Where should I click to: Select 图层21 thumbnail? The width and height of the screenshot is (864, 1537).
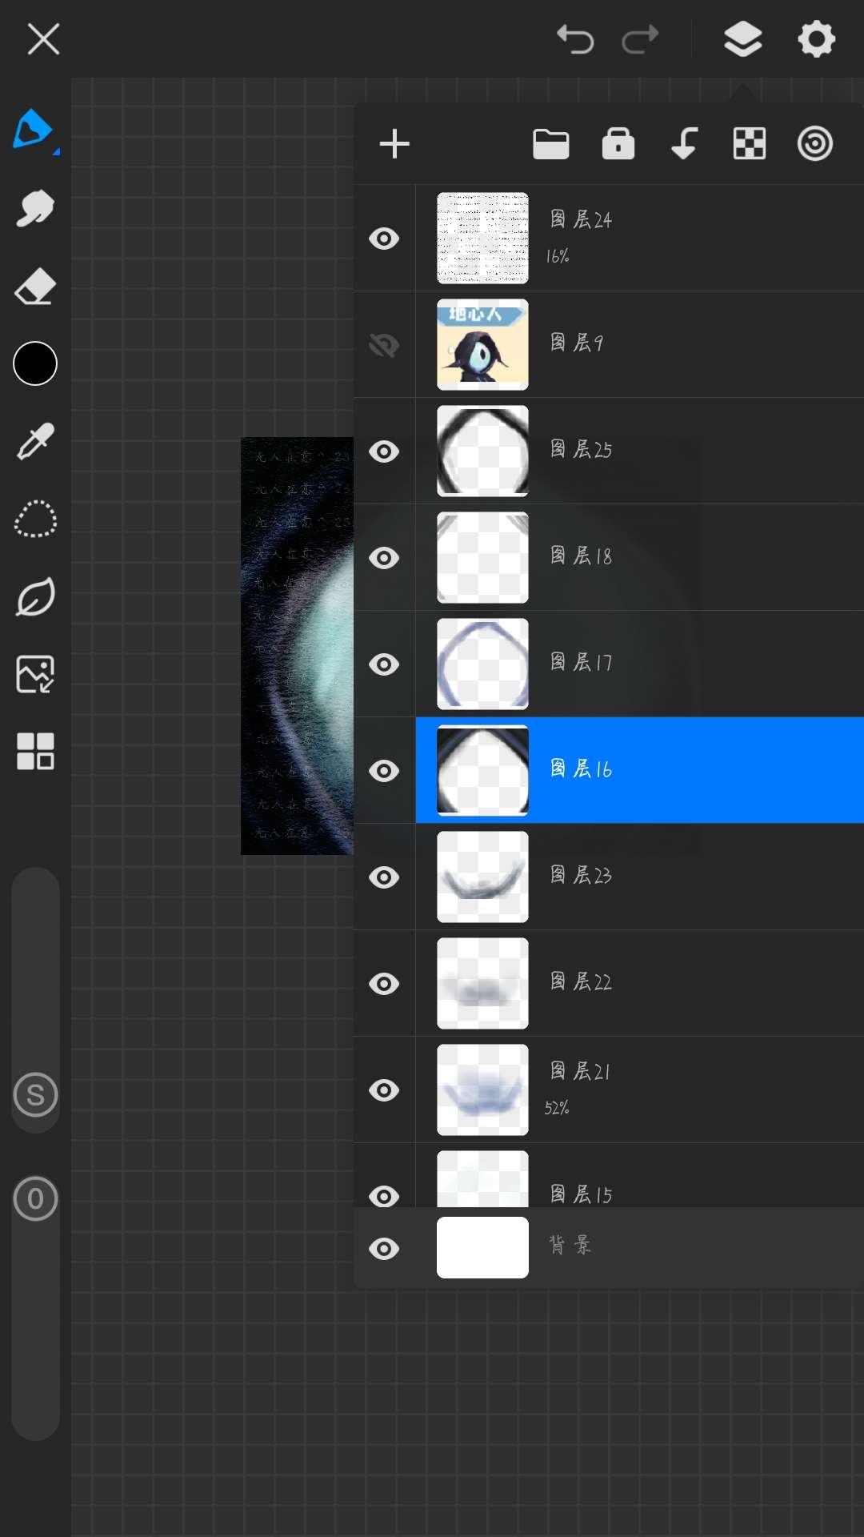pos(482,1090)
